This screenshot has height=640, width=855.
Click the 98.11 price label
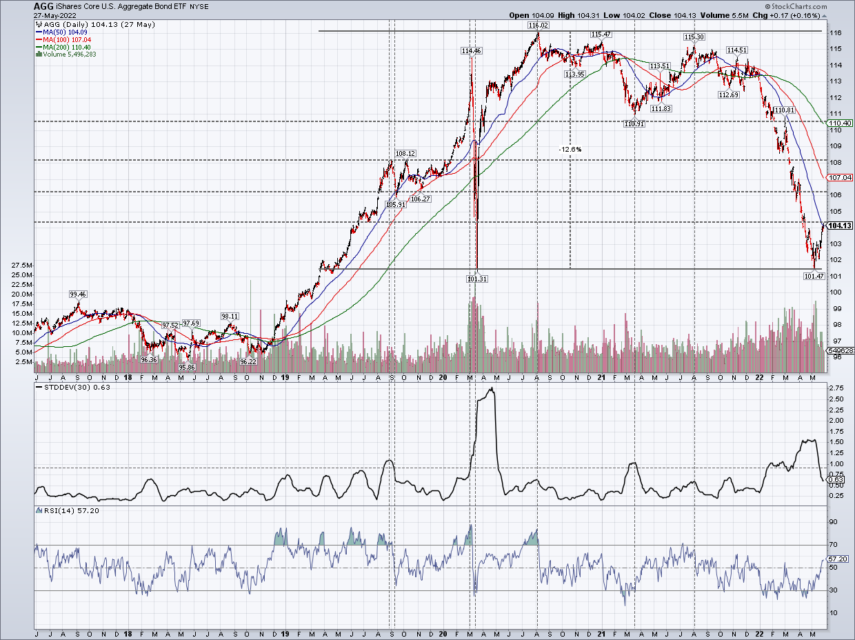230,316
